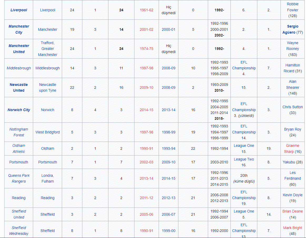Click the Manchester City club name
The height and width of the screenshot is (238, 306).
(19, 29)
